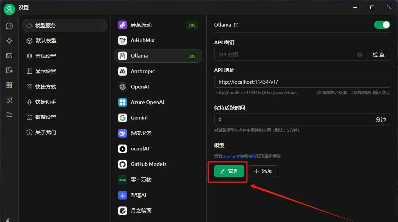The image size is (398, 222).
Task: Open 常规设置 settings section
Action: [x=64, y=56]
